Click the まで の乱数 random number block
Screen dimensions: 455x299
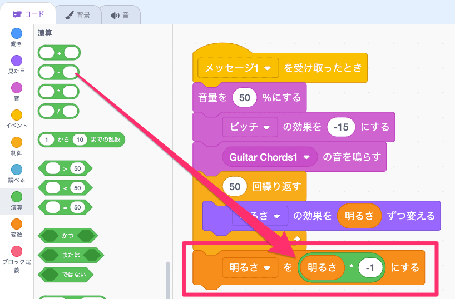click(x=81, y=139)
